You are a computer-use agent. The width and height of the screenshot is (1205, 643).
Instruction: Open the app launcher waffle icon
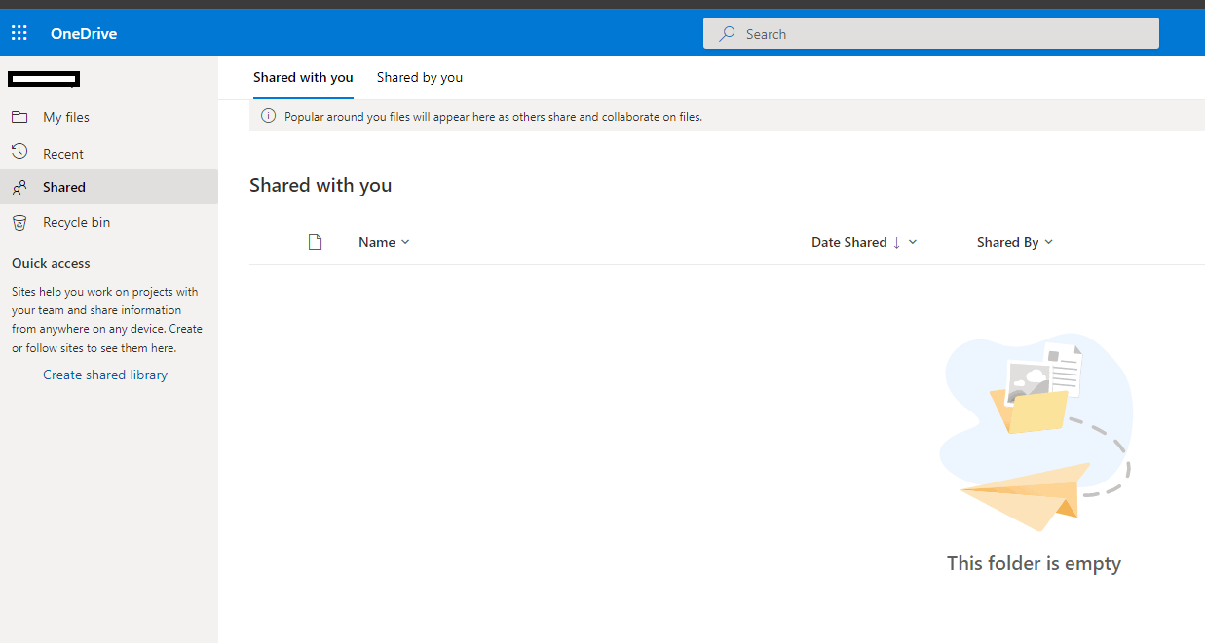19,33
